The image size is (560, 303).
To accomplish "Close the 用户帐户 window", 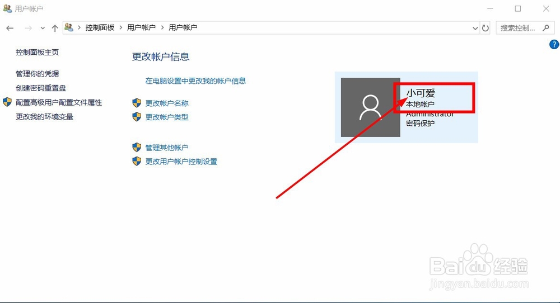I will 546,8.
